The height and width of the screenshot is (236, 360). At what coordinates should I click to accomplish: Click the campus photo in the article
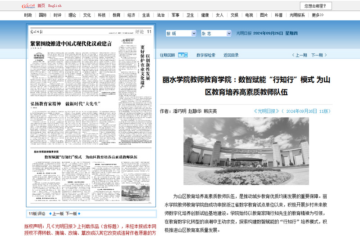tap(246, 151)
